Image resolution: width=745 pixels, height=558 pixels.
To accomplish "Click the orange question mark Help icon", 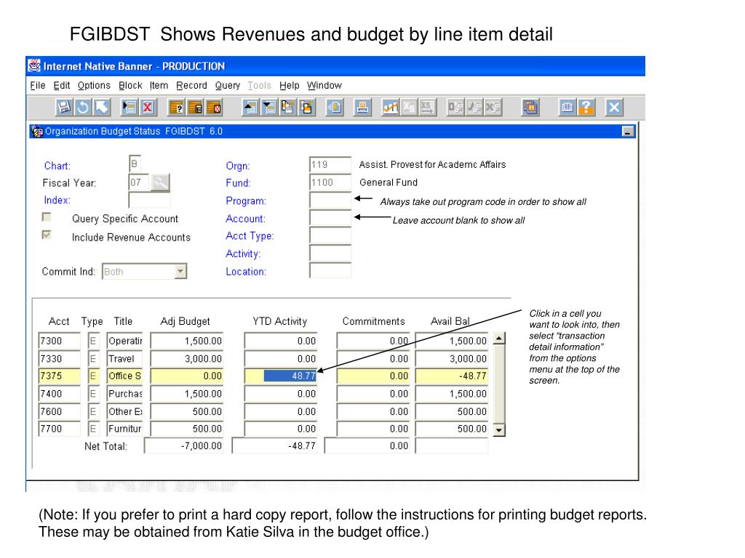I will [586, 108].
